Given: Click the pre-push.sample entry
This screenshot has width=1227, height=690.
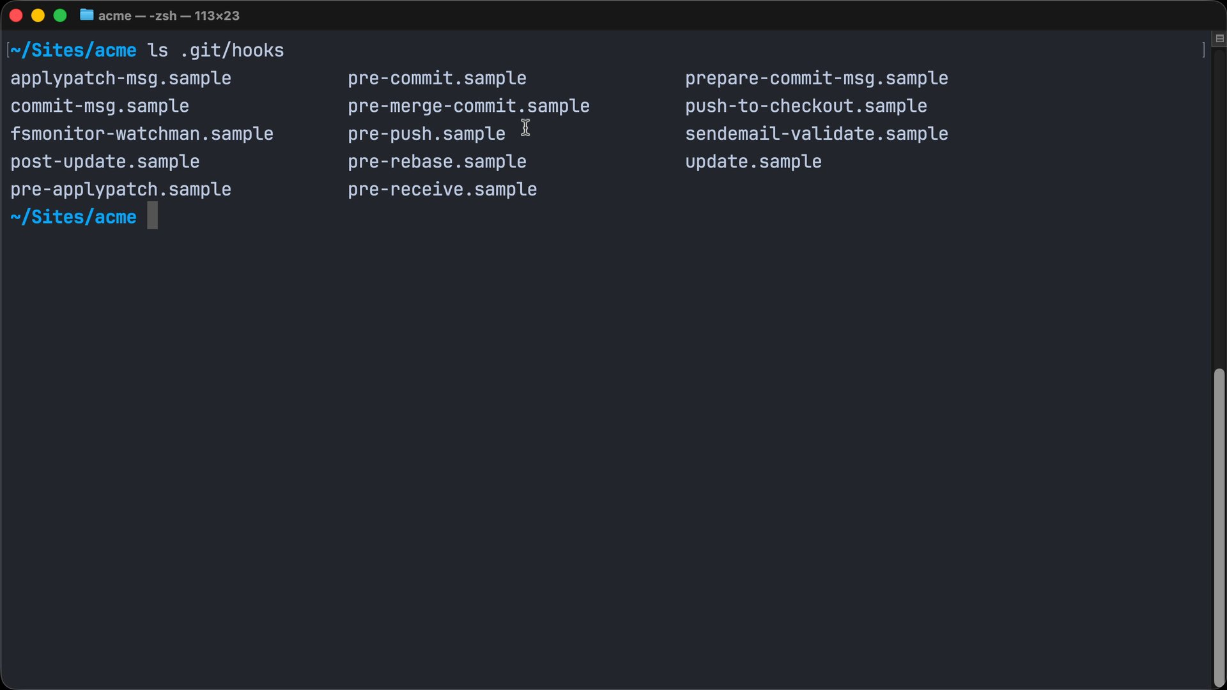Looking at the screenshot, I should [x=426, y=134].
